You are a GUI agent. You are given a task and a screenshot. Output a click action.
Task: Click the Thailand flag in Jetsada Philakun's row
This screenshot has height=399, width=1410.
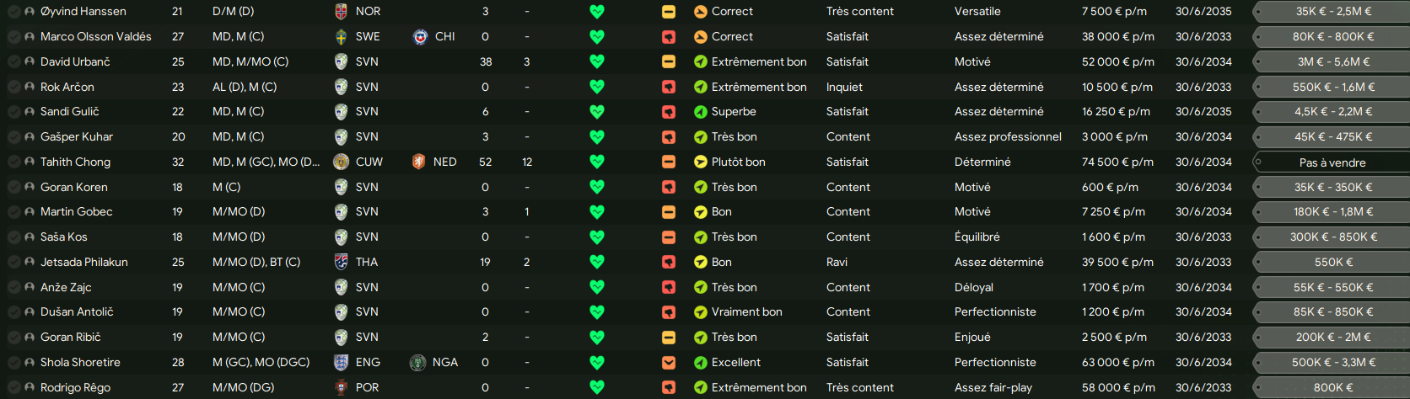tap(341, 262)
